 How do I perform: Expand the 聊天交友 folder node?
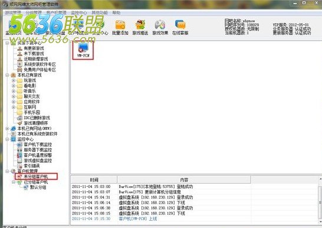14,96
